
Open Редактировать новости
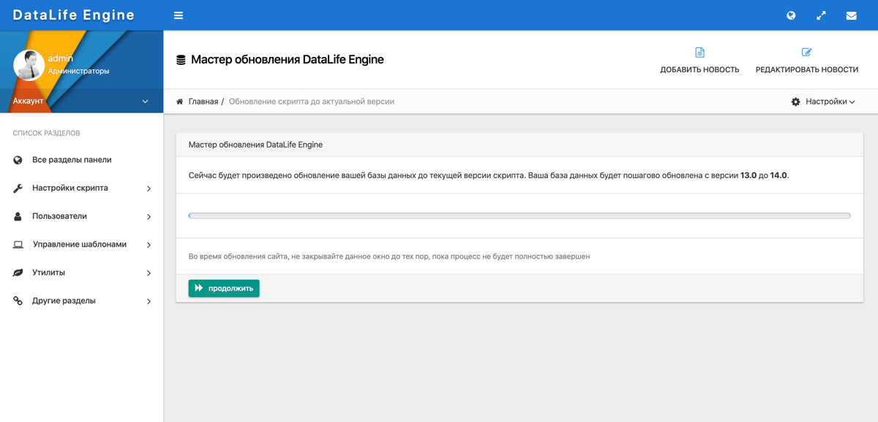[807, 60]
